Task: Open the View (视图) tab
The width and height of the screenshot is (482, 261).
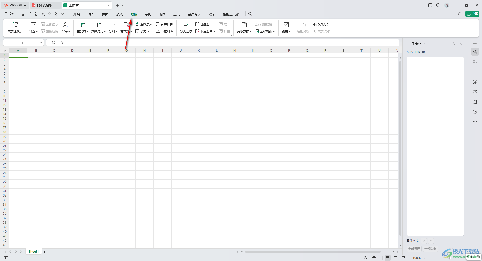Action: click(162, 14)
